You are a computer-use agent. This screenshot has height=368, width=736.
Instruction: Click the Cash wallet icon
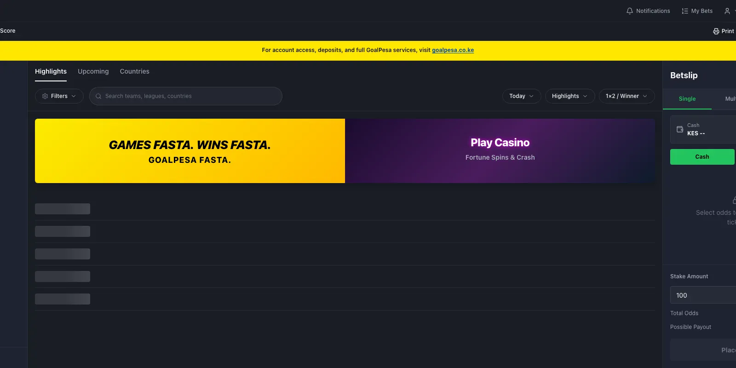[x=680, y=129]
